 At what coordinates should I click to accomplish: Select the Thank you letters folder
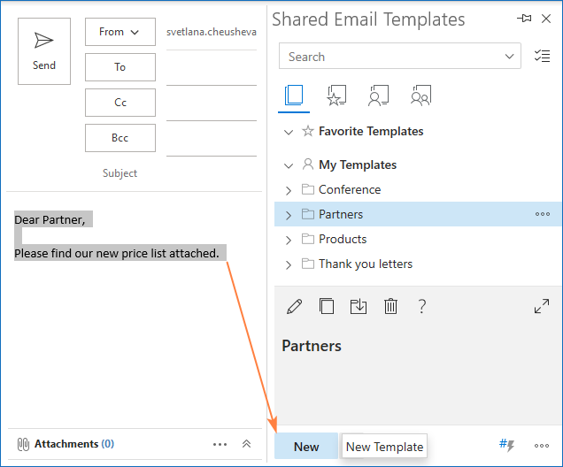point(365,264)
